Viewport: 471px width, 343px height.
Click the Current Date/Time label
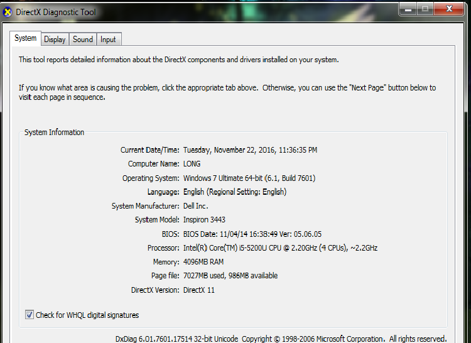coord(150,150)
